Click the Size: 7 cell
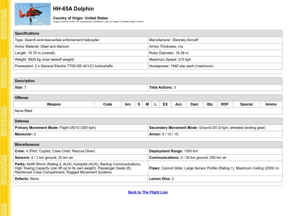The width and height of the screenshot is (288, 216). (81, 87)
